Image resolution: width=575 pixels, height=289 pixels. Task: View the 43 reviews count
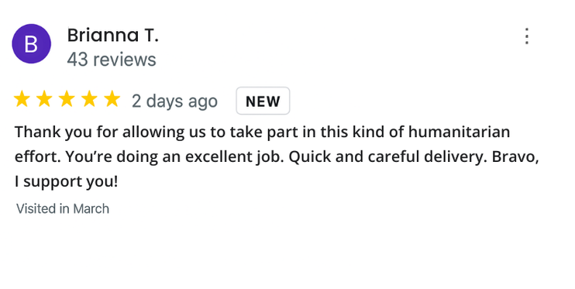tap(112, 60)
